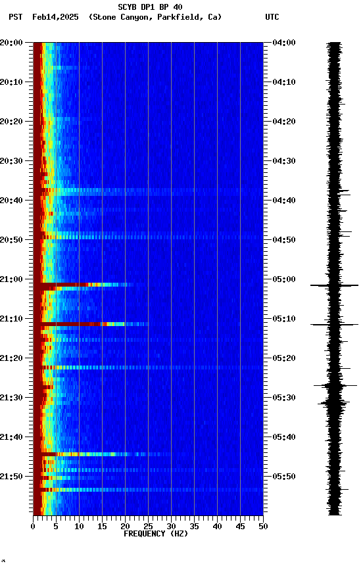Click the 45 Hz frequency tick label
Screen dimensions: 363x568
[x=240, y=527]
